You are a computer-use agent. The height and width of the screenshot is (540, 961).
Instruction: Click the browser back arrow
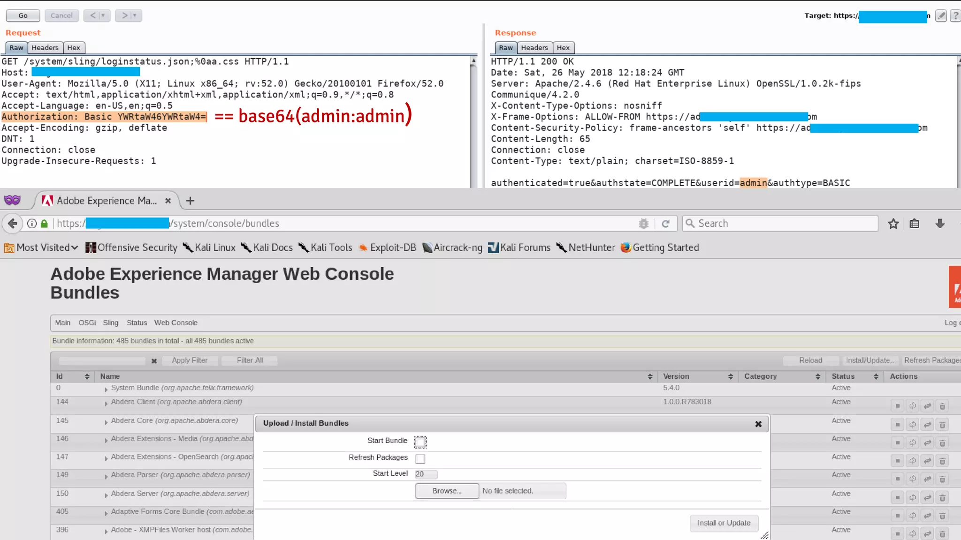pos(13,224)
